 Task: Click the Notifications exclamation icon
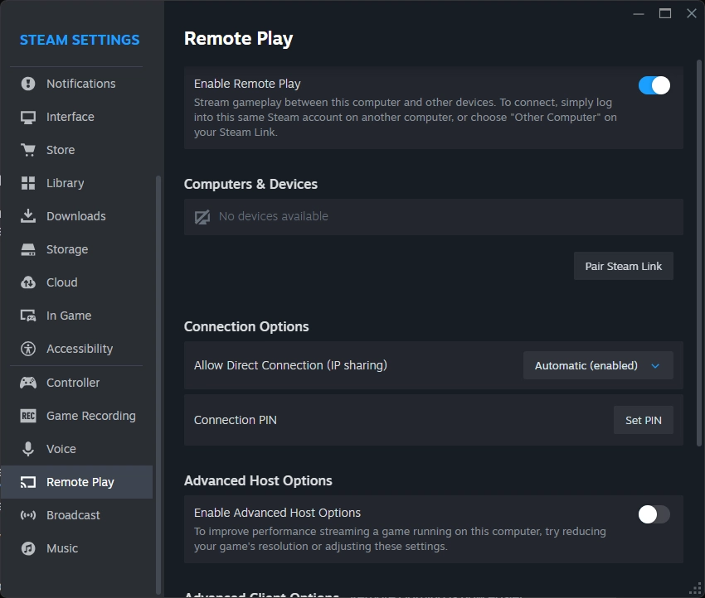pyautogui.click(x=28, y=84)
